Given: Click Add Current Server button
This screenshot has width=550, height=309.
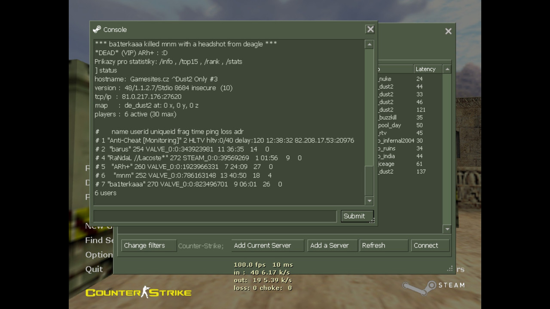Looking at the screenshot, I should coord(267,245).
